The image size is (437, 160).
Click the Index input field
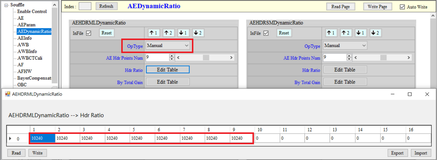point(85,6)
